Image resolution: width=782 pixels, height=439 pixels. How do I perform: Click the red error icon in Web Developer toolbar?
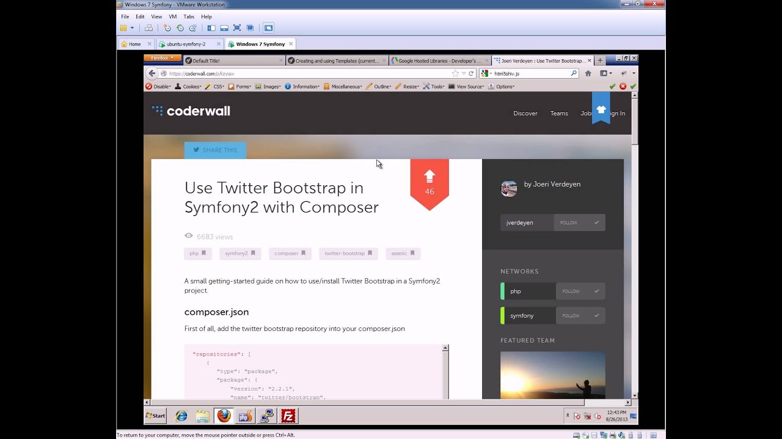click(x=623, y=87)
